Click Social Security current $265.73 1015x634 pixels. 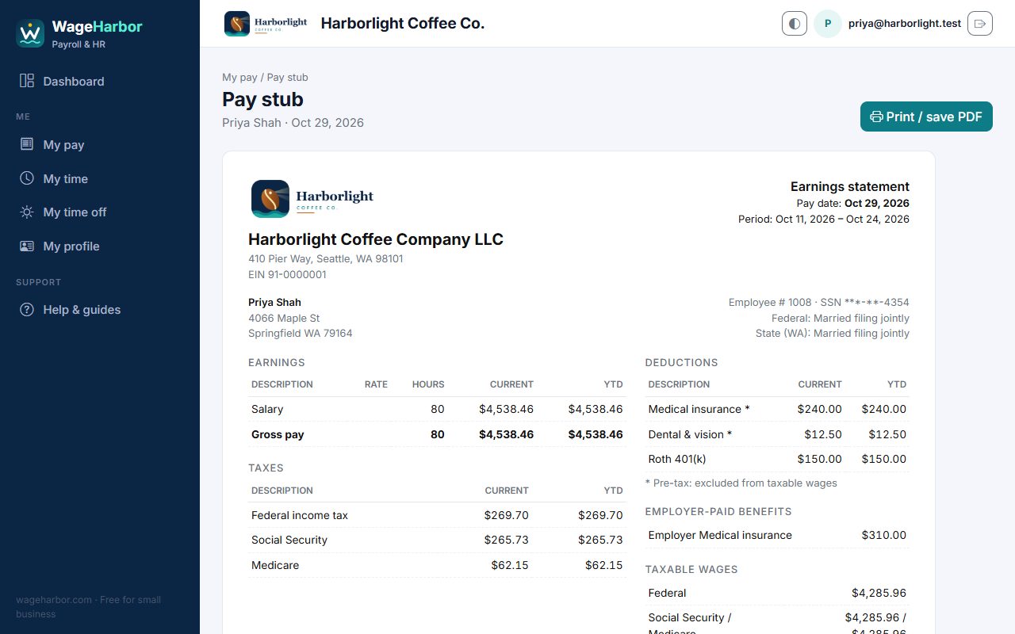(x=506, y=540)
